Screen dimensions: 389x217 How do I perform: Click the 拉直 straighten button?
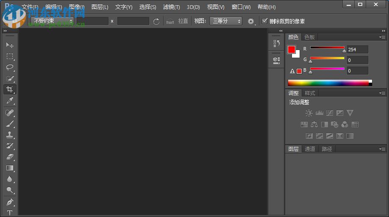pyautogui.click(x=177, y=21)
